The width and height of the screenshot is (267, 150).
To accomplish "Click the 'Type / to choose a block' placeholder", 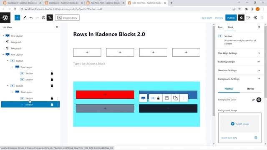I will tap(89, 64).
